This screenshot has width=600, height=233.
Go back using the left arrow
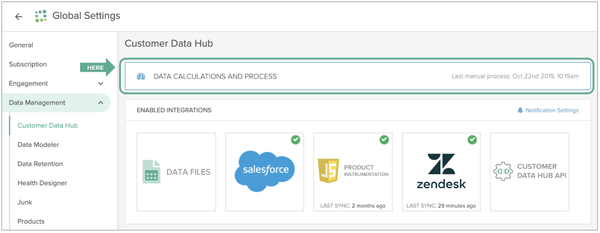click(19, 16)
